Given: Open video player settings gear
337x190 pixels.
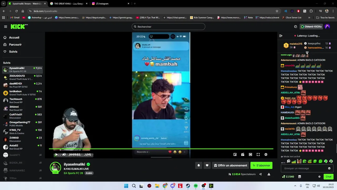Looking at the screenshot, I should 266,155.
